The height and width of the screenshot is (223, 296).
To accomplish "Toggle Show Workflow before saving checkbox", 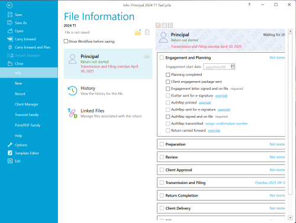I will 66,41.
